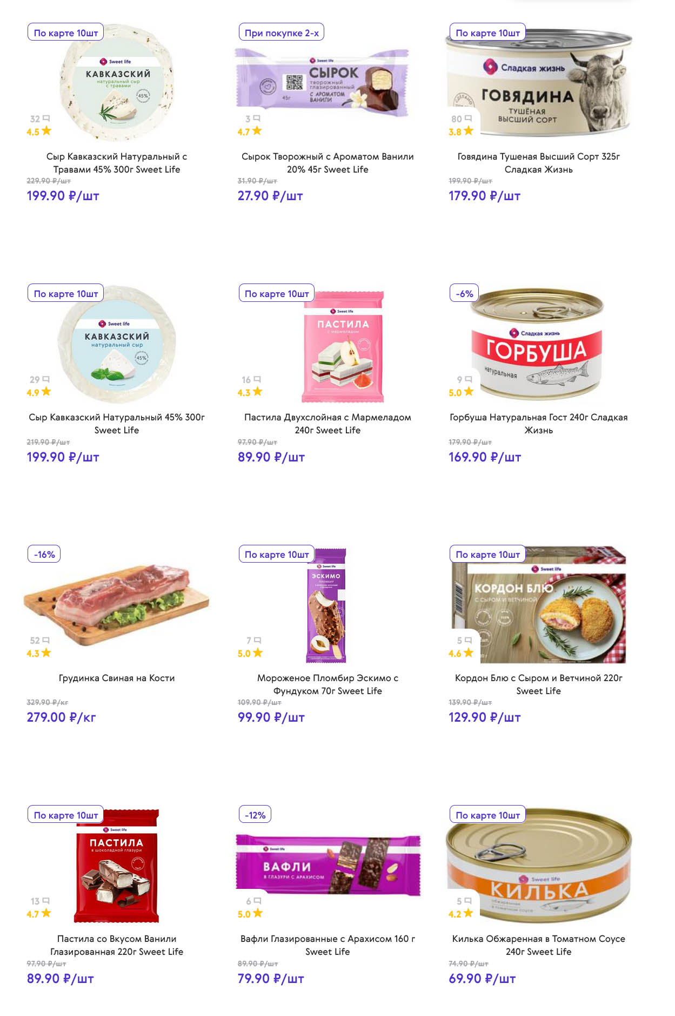
Task: Click the rating star on Говядина Тушеная
Action: point(469,131)
